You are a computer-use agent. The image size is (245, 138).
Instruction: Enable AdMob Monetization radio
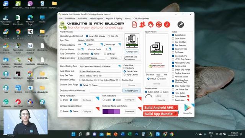(61, 100)
